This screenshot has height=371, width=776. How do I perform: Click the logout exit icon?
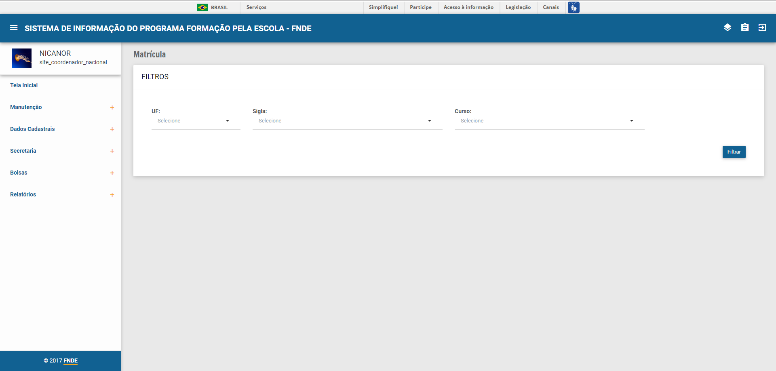point(762,27)
